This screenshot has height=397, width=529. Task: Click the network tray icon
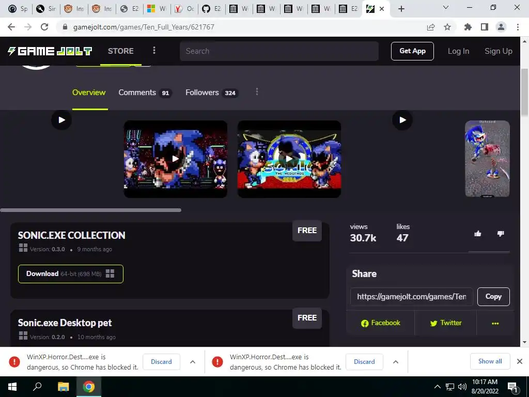point(450,387)
